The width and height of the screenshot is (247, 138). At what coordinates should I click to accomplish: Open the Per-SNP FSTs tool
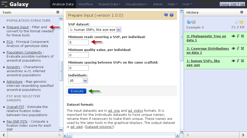(17, 121)
